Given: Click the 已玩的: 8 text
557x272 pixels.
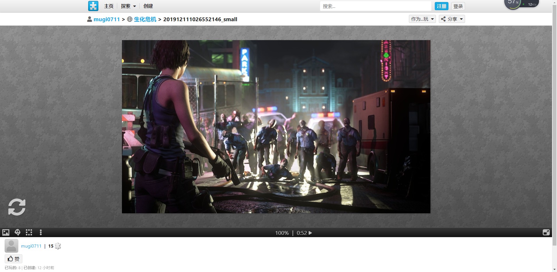Looking at the screenshot, I should 13,268.
